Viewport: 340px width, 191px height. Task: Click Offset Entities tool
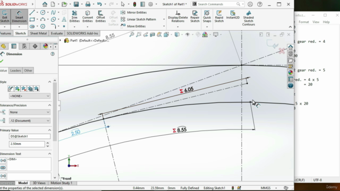coord(100,16)
